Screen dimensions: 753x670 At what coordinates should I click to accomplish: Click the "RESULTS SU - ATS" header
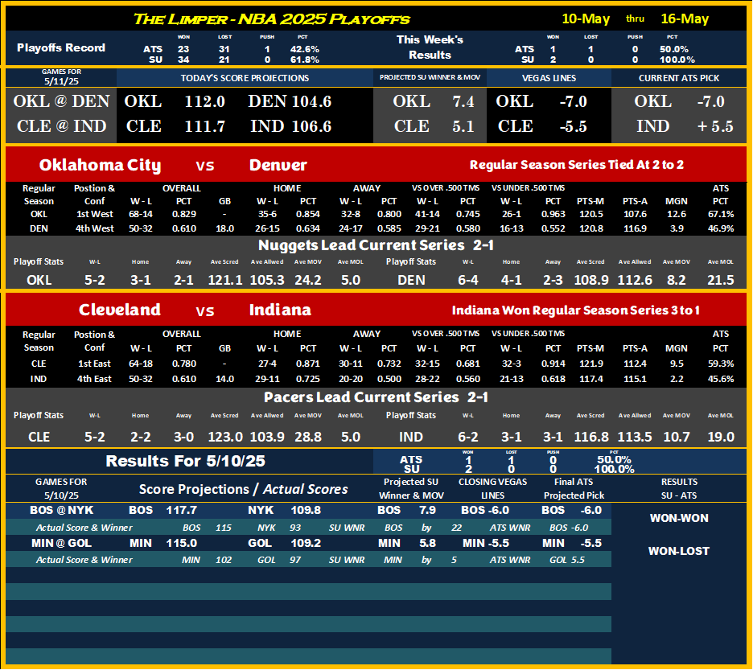tap(678, 488)
